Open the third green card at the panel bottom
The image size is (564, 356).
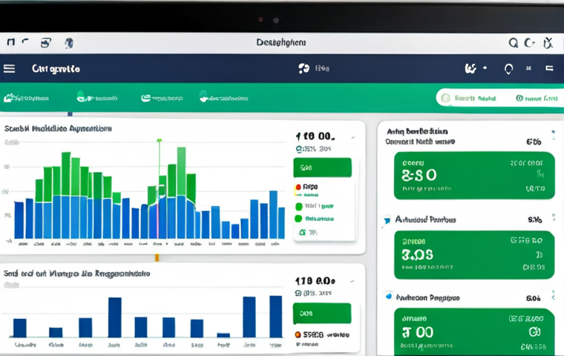click(x=474, y=332)
